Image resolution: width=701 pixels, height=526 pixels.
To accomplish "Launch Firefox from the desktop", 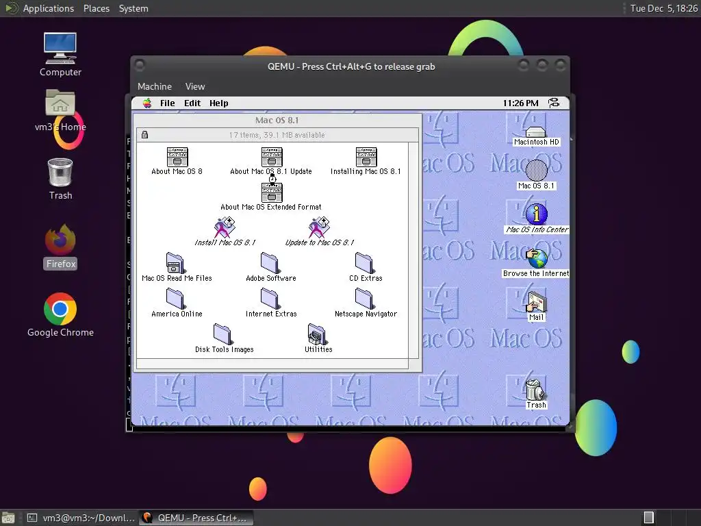I will [60, 240].
